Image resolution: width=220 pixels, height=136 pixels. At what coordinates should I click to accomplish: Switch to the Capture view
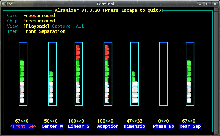pyautogui.click(x=61, y=26)
